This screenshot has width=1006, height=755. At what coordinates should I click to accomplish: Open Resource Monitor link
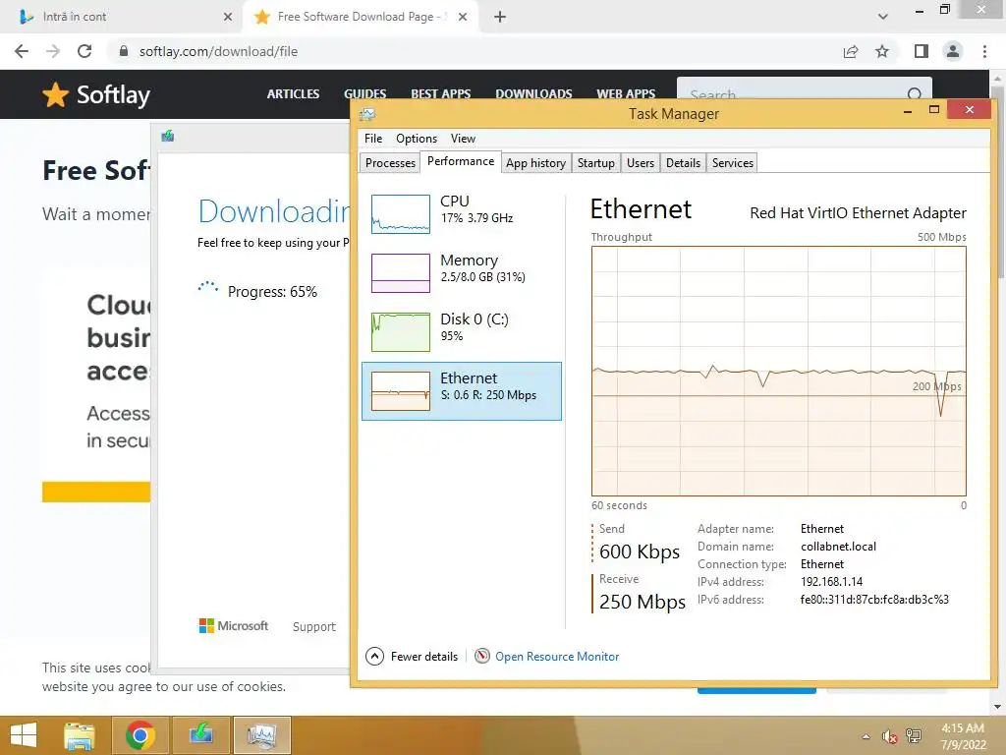pyautogui.click(x=557, y=656)
